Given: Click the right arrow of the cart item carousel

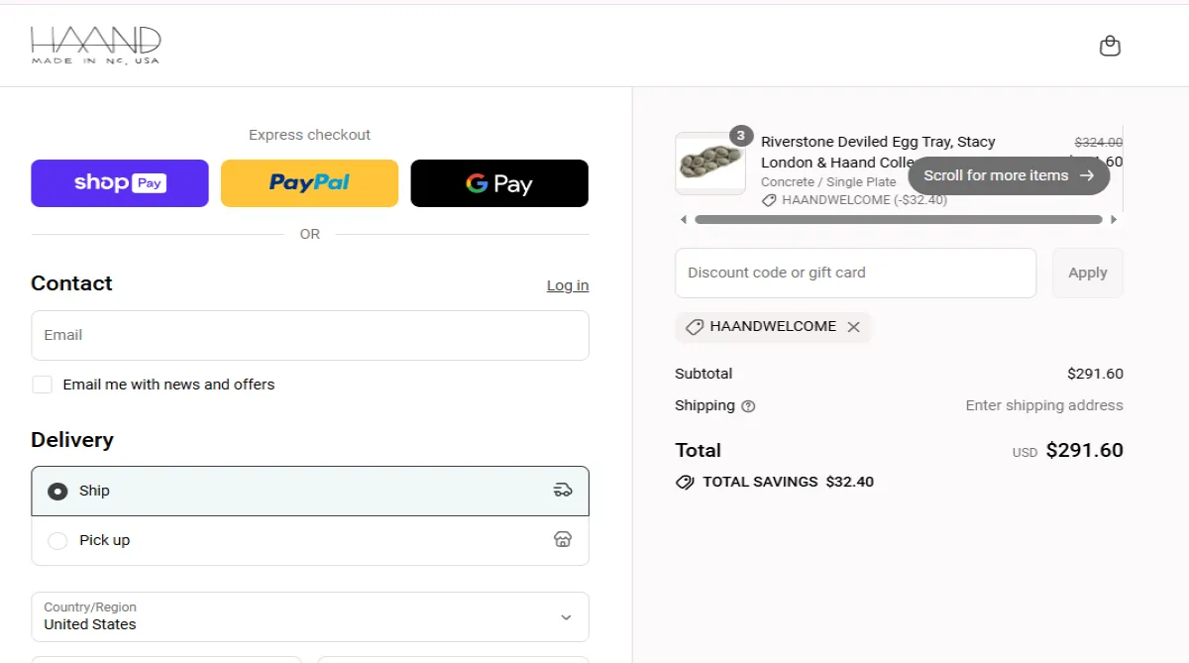Looking at the screenshot, I should click(1114, 219).
